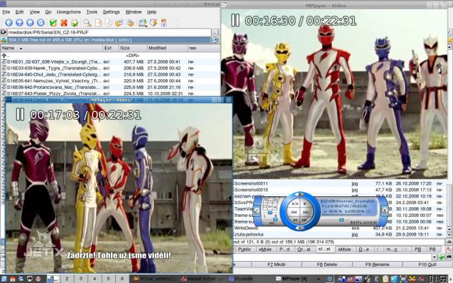Go up one directory in Krusader toolbar
This screenshot has width=453, height=283.
coord(19,23)
